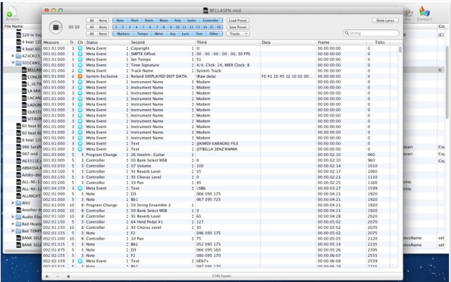Click the Status column header
Viewport: 451px width, 282px height.
point(107,42)
